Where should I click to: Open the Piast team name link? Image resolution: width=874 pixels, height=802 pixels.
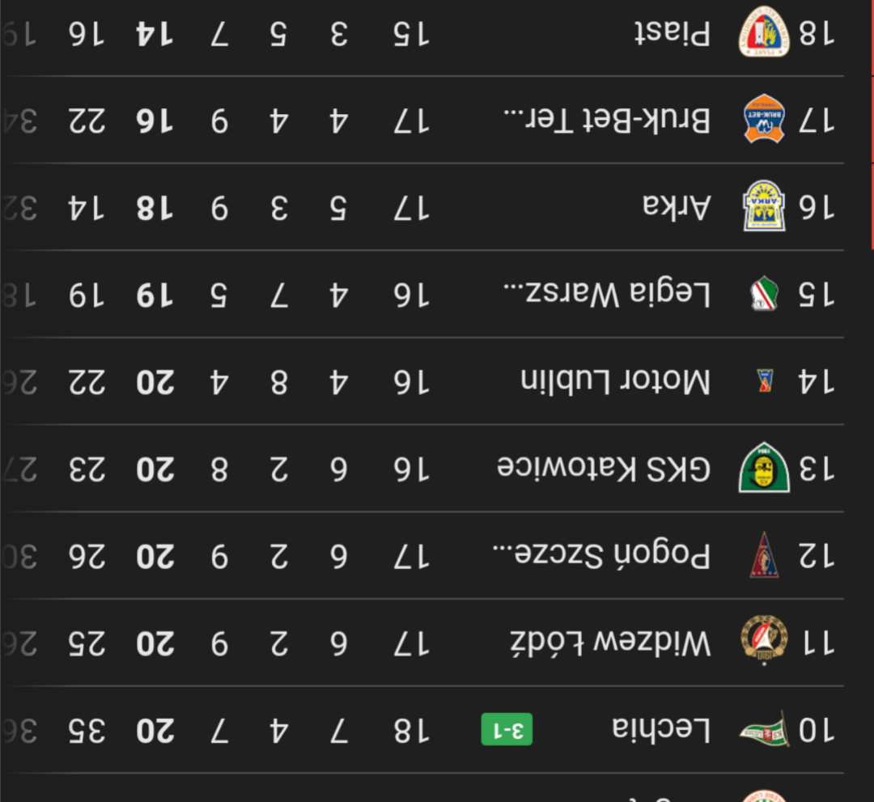click(672, 33)
